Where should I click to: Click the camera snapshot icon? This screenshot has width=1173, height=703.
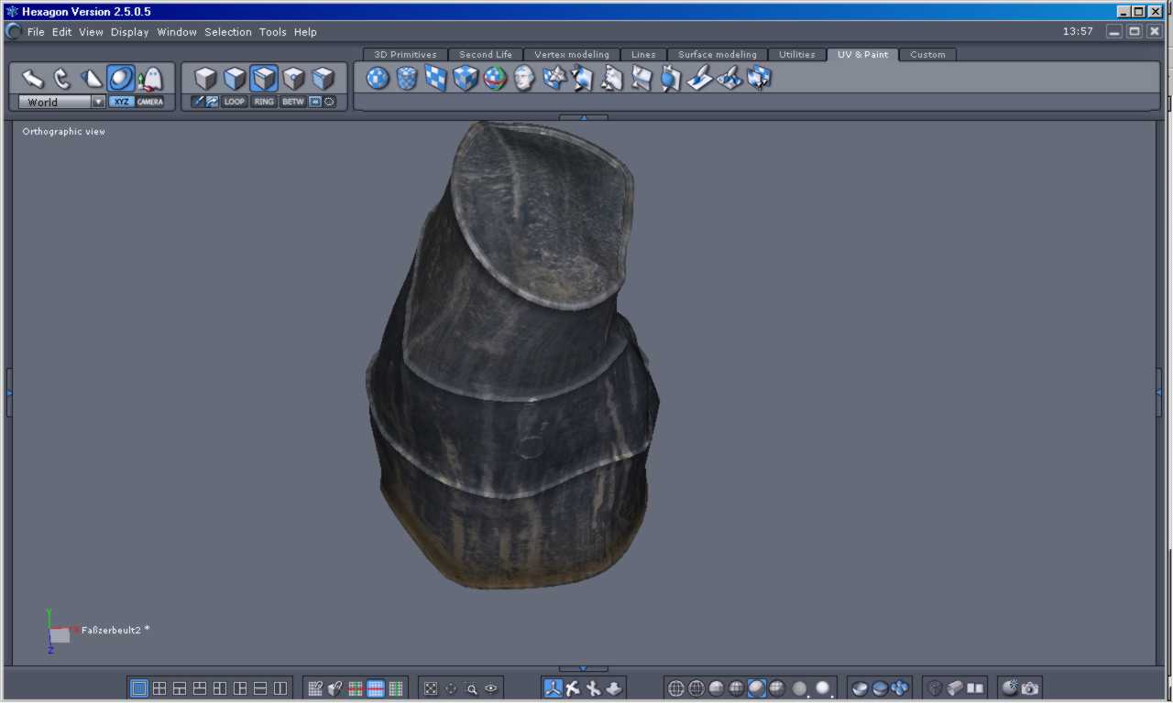pos(1030,688)
